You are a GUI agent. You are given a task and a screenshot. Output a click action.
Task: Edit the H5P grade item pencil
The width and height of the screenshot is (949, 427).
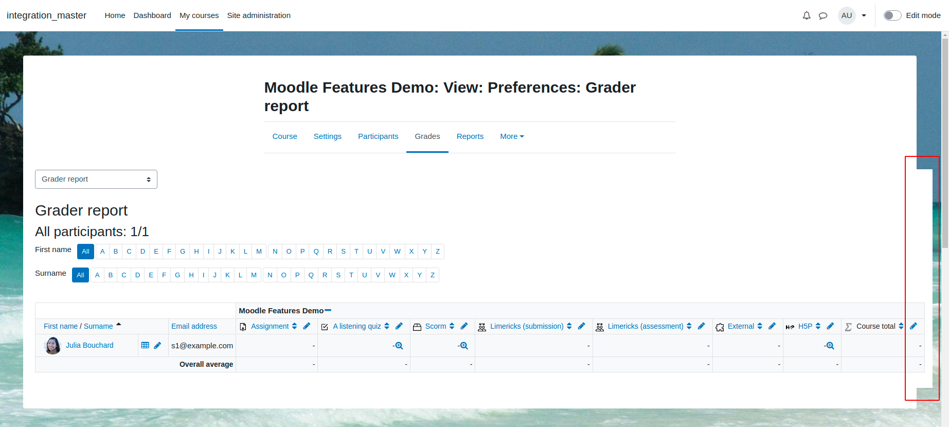(830, 326)
